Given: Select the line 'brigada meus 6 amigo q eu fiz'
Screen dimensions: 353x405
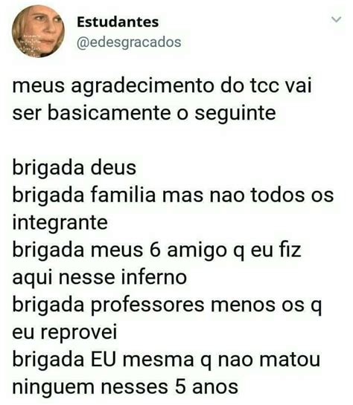Looking at the screenshot, I should click(x=157, y=250).
